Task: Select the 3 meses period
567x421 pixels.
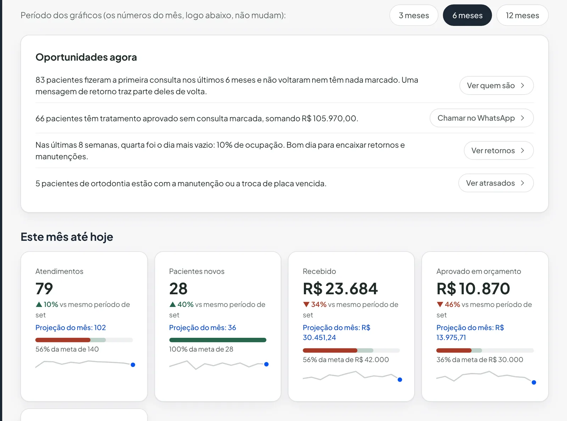Action: coord(414,15)
